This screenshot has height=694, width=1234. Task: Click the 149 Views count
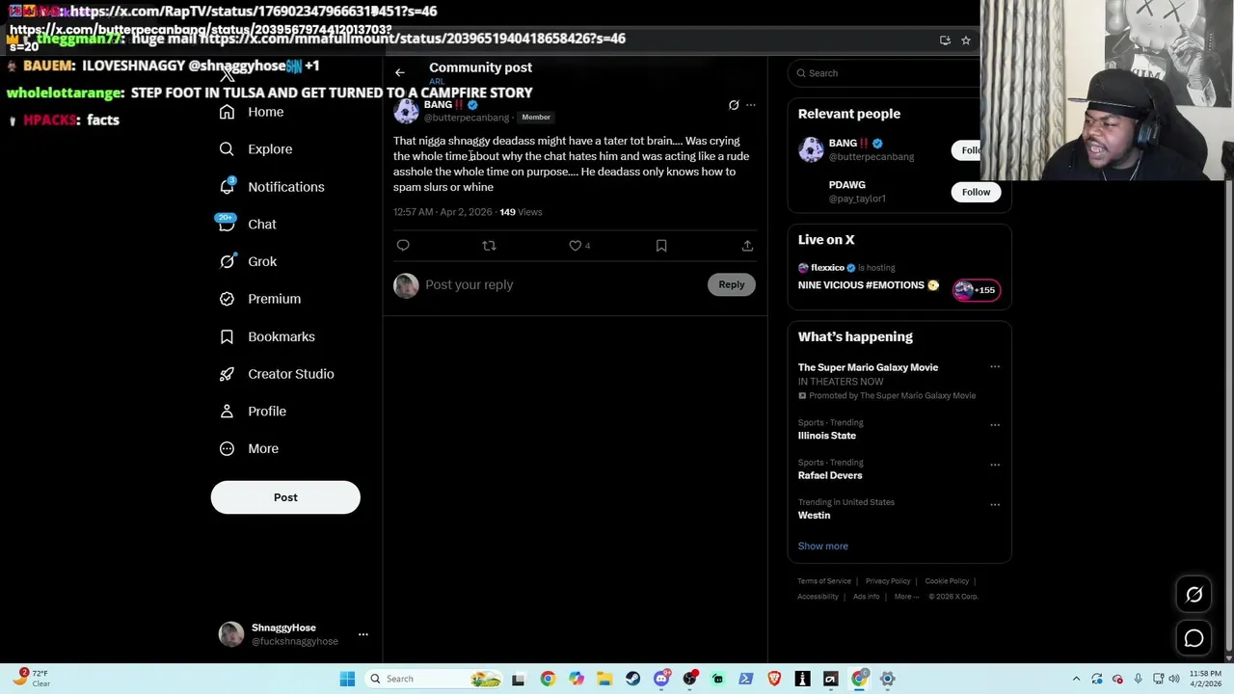(x=521, y=212)
